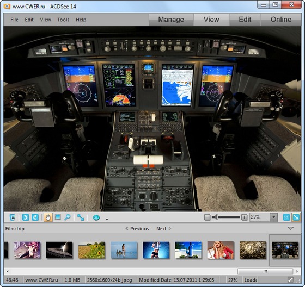This screenshot has height=287, width=305.
Task: Toggle full screen view arrows icon
Action: tap(81, 217)
